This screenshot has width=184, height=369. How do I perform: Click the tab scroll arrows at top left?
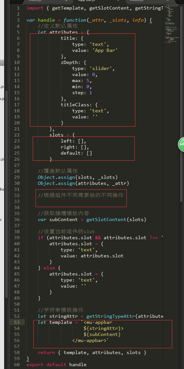(x=16, y=1)
